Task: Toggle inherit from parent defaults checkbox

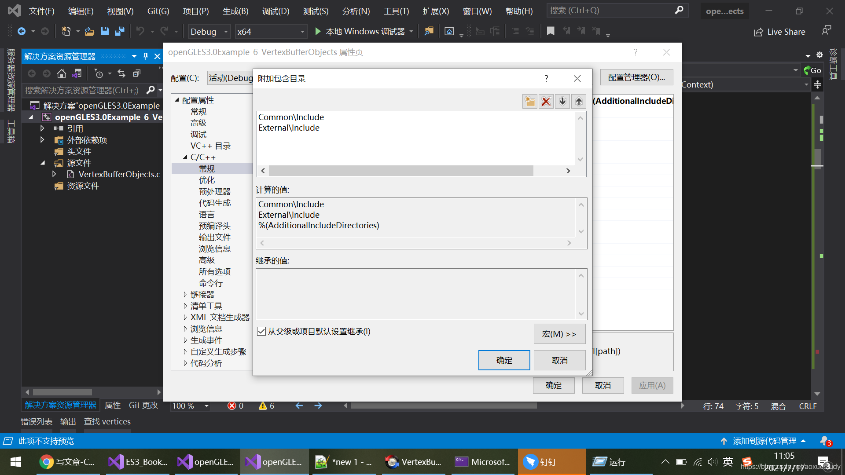Action: (261, 331)
